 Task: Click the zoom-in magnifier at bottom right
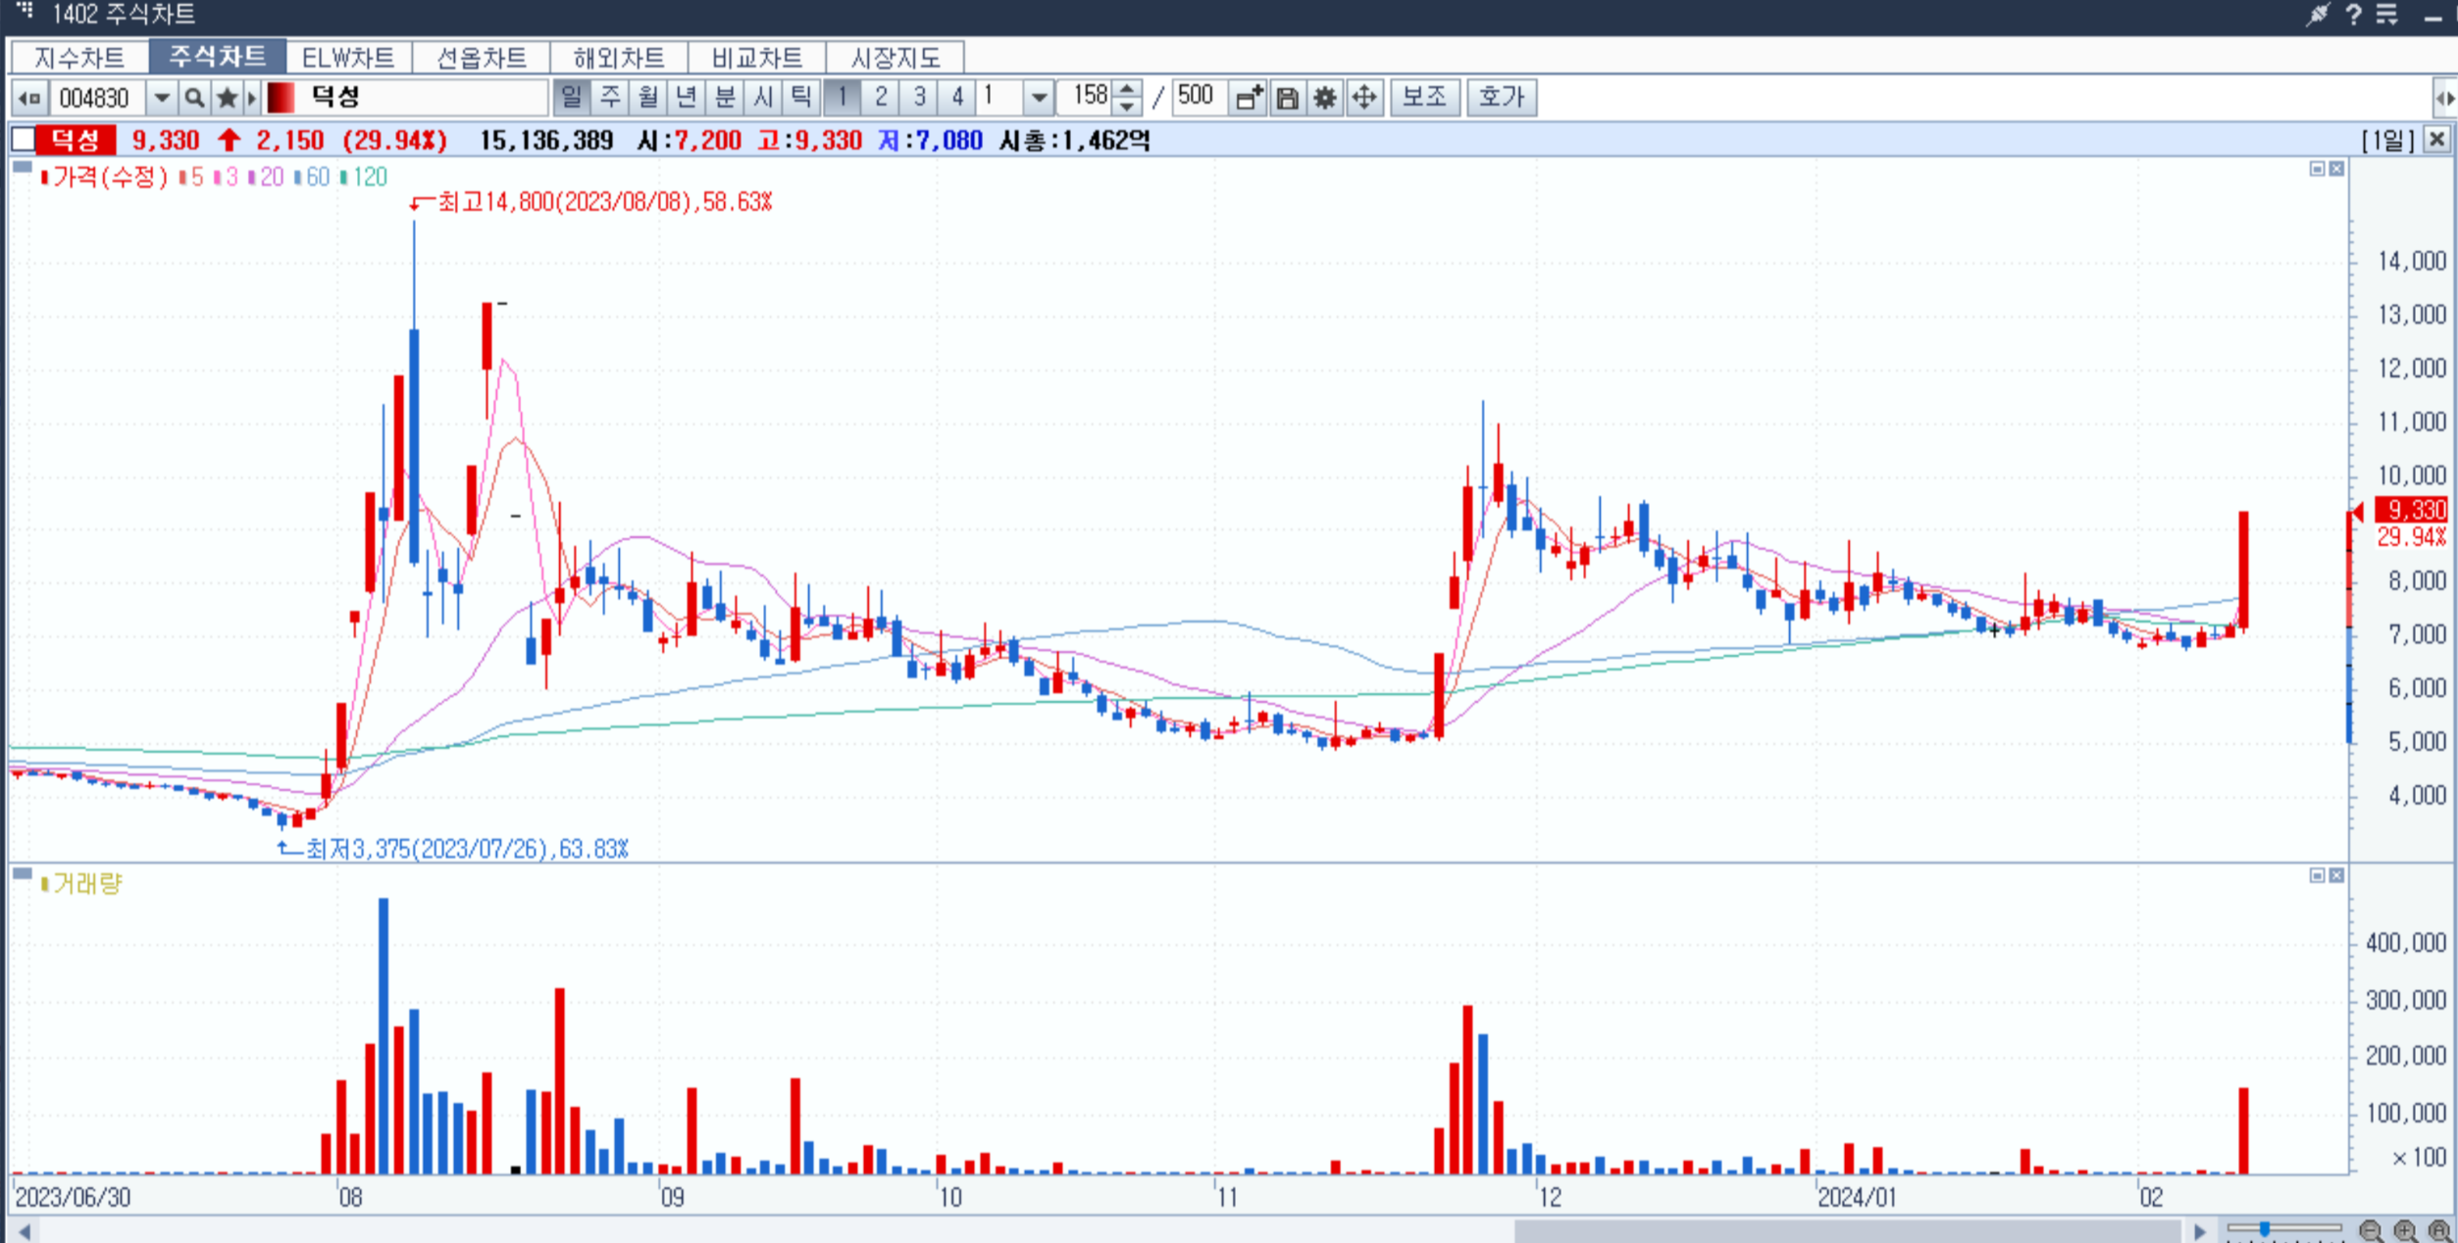point(2405,1230)
